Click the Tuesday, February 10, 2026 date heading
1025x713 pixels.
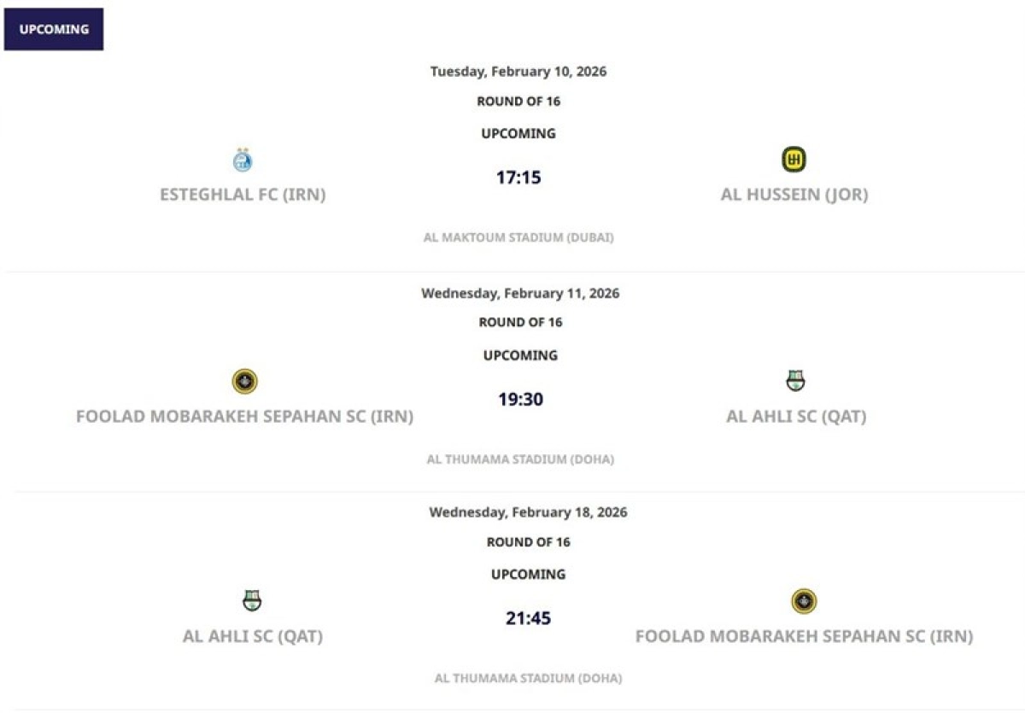(518, 71)
